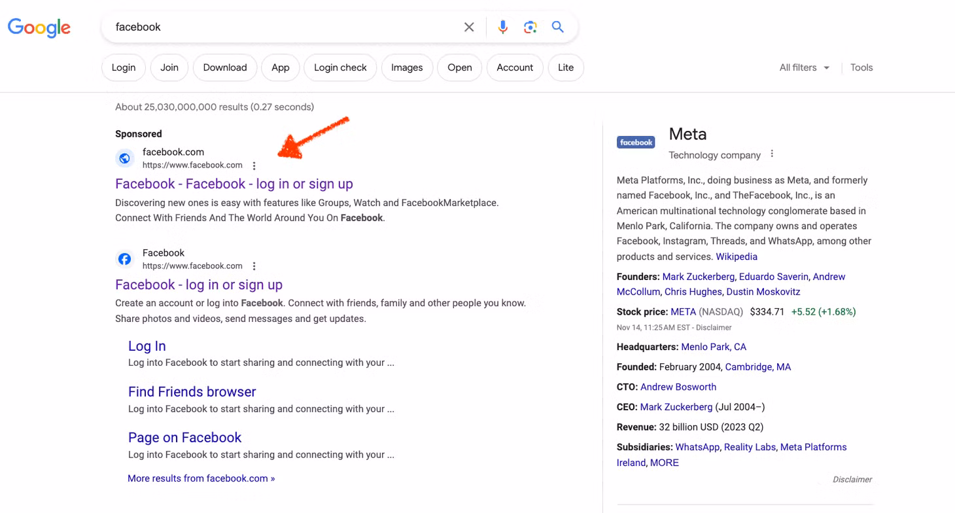Open three-dot menu next to Technology company
This screenshot has height=513, width=955.
pyautogui.click(x=772, y=154)
